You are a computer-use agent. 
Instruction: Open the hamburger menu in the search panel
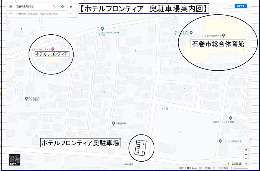(x=11, y=6)
